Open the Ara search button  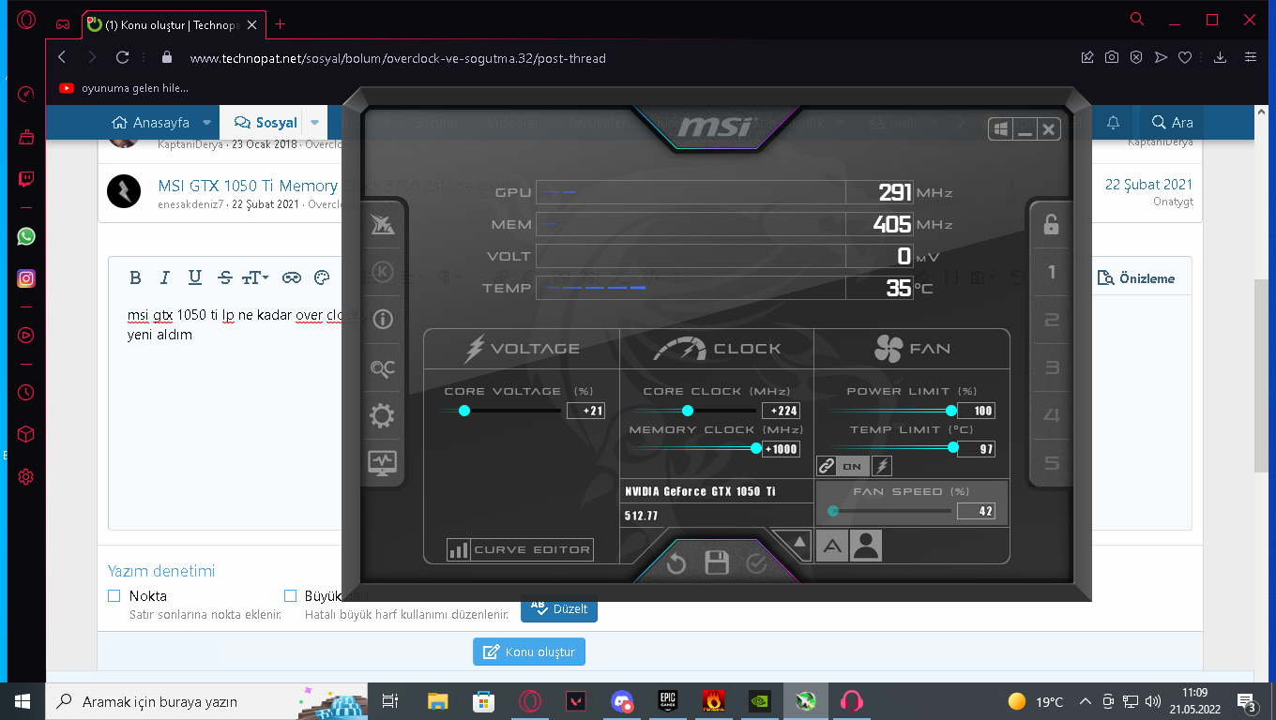pyautogui.click(x=1172, y=123)
